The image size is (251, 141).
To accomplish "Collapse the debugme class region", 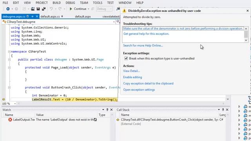I will pyautogui.click(x=9, y=60).
